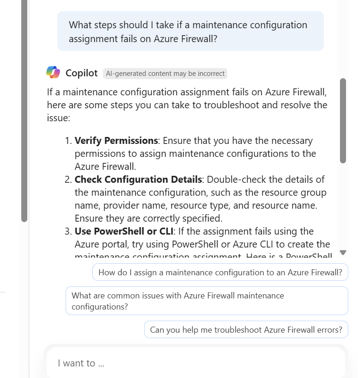This screenshot has height=378, width=358.
Task: Click the "necessary permissions to assign" step text
Action: (x=195, y=154)
